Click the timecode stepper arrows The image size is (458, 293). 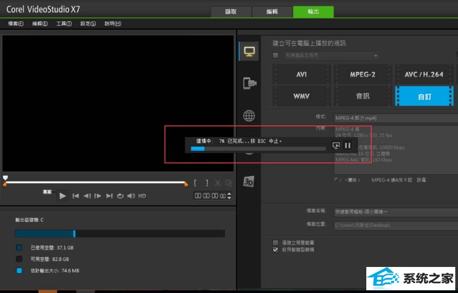229,196
